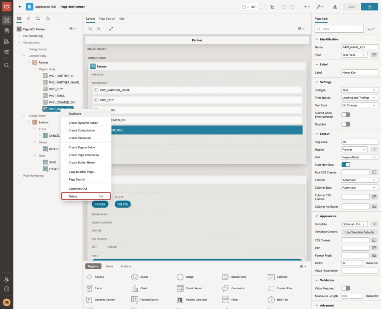Click the page lock icon in toolbar
The height and width of the screenshot is (309, 381).
[x=272, y=7]
